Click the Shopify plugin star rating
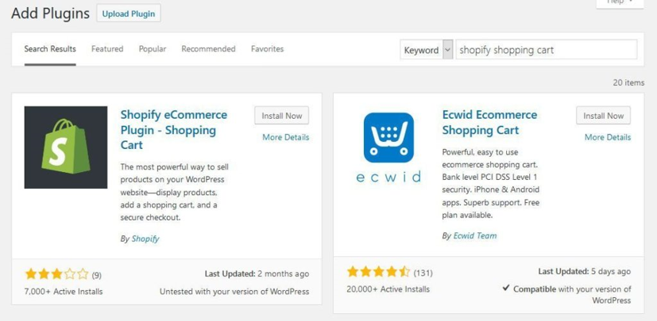The height and width of the screenshot is (321, 657). tap(57, 274)
